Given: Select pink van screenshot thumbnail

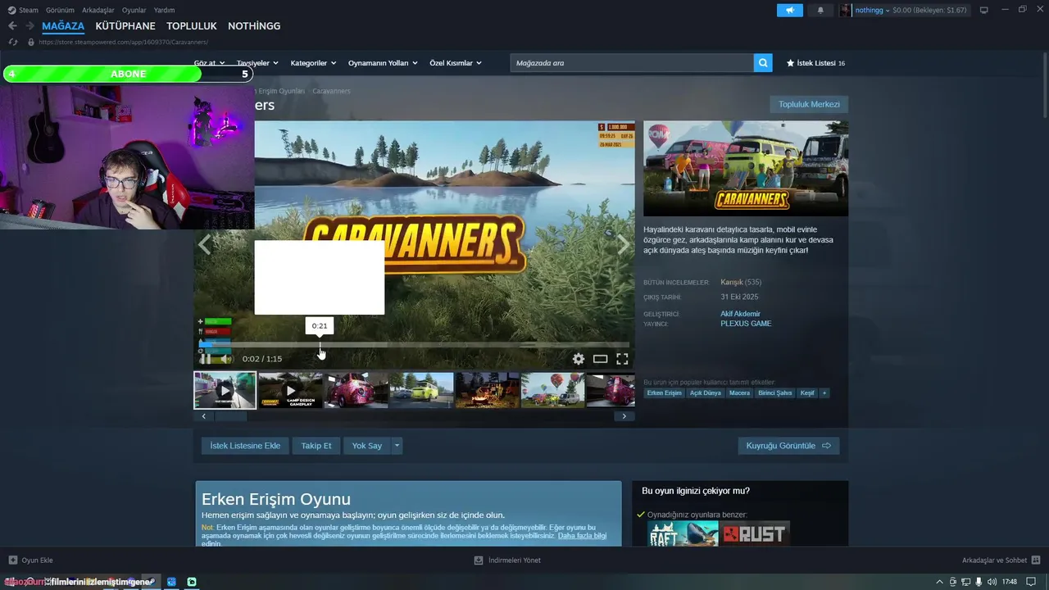Looking at the screenshot, I should click(356, 390).
